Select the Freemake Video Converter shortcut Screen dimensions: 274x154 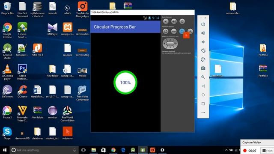(x=22, y=114)
